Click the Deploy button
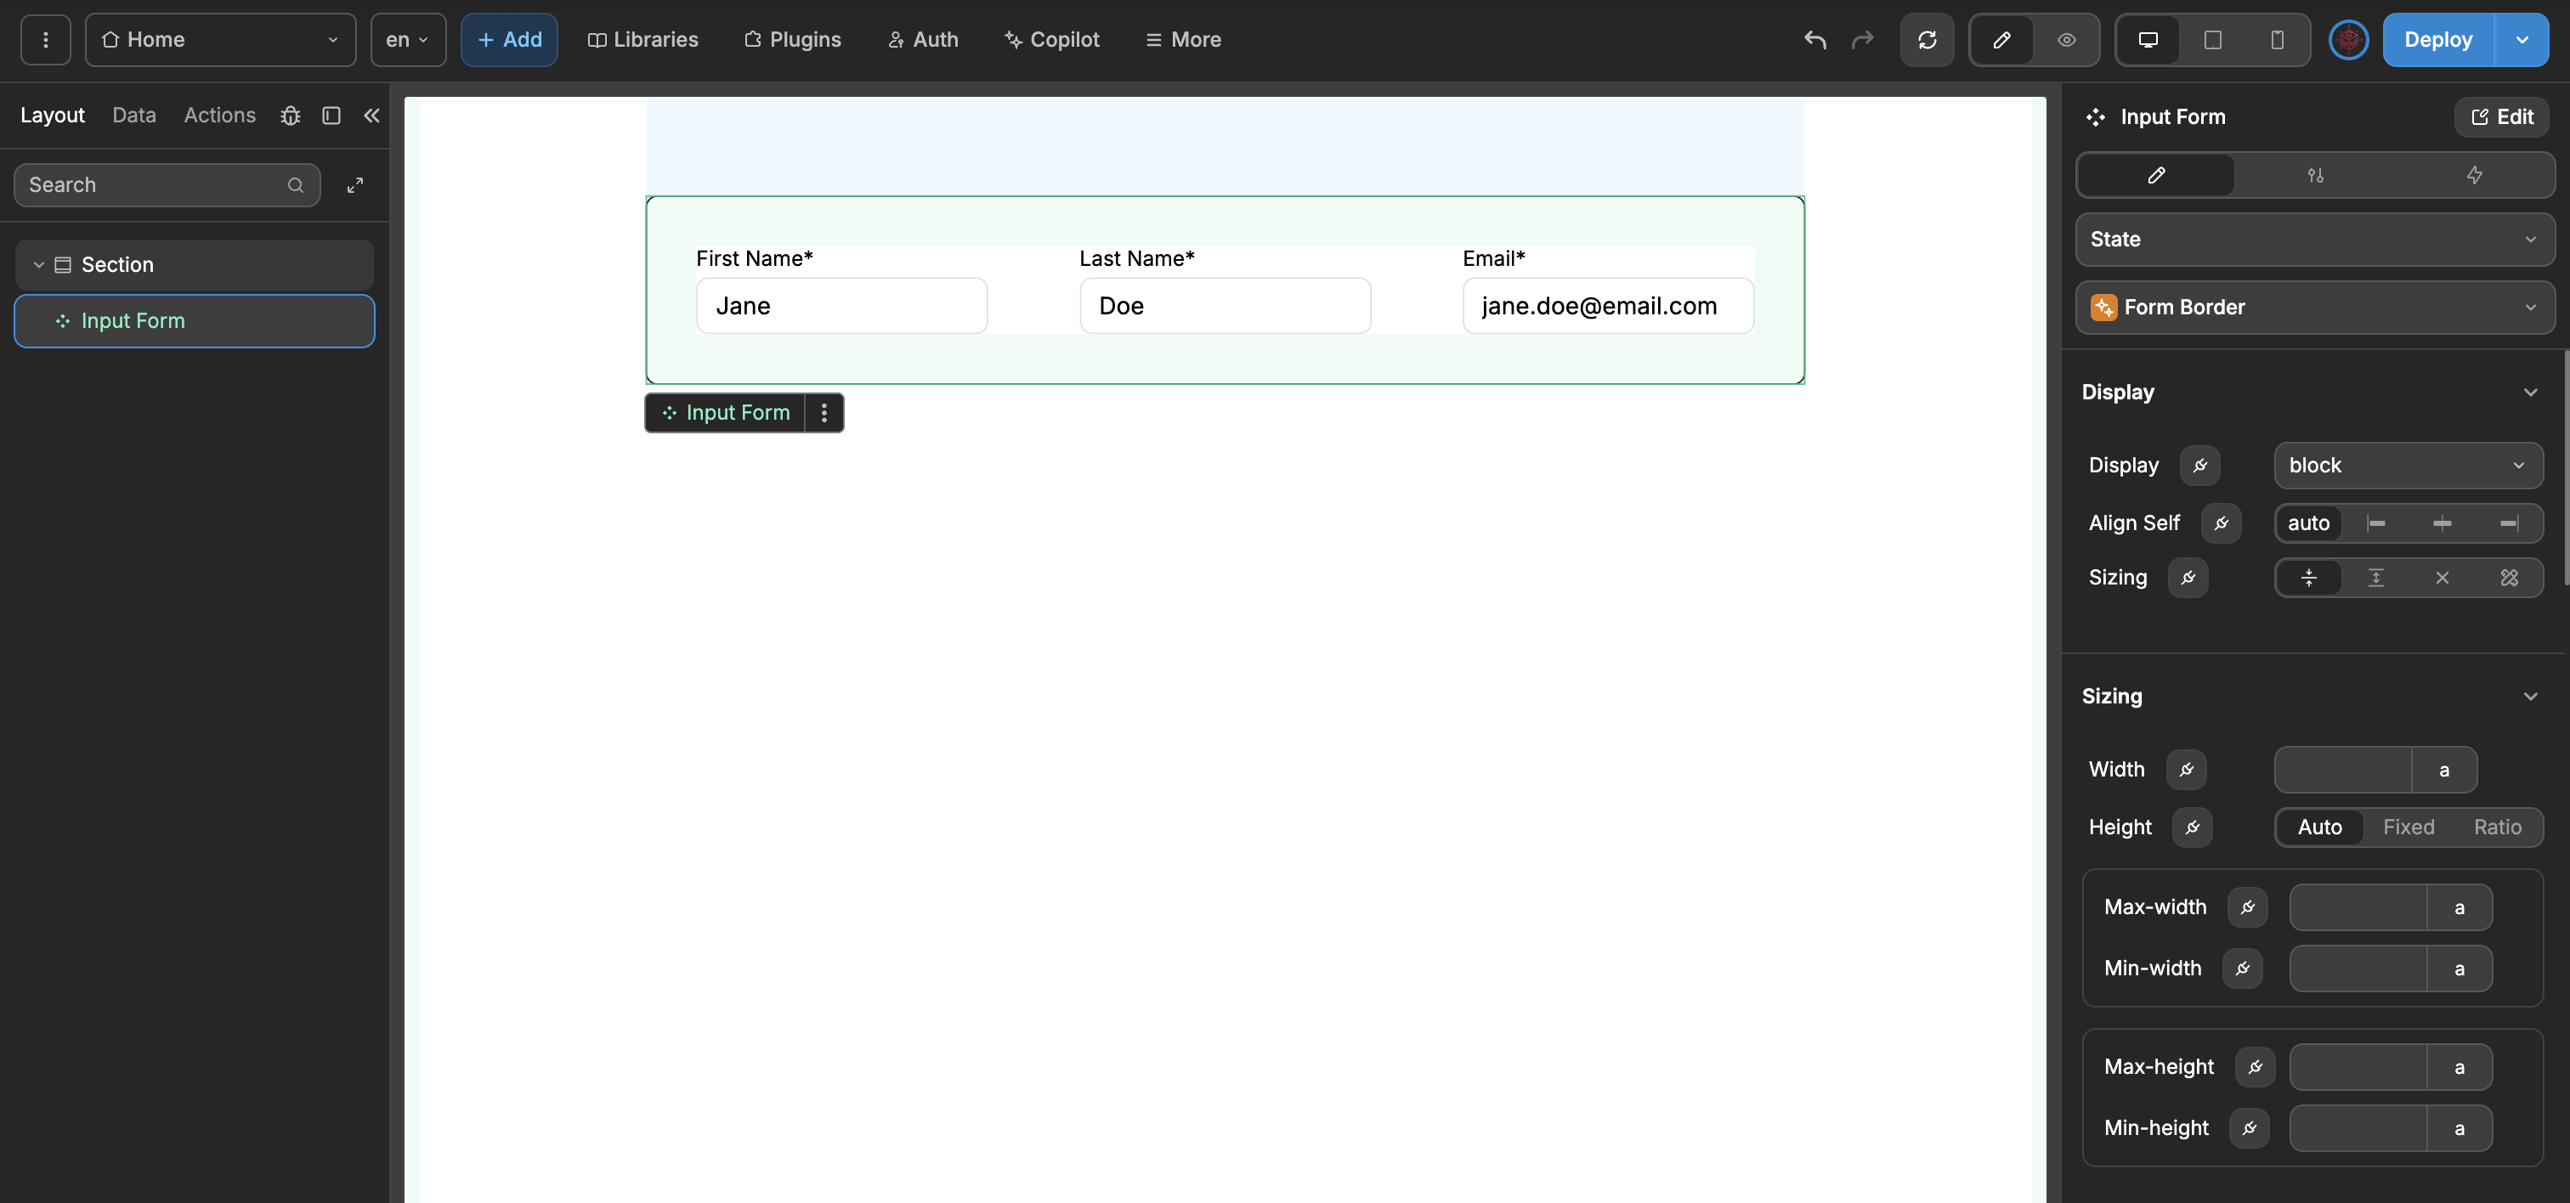Screen dimensions: 2570x1203 [2437, 40]
